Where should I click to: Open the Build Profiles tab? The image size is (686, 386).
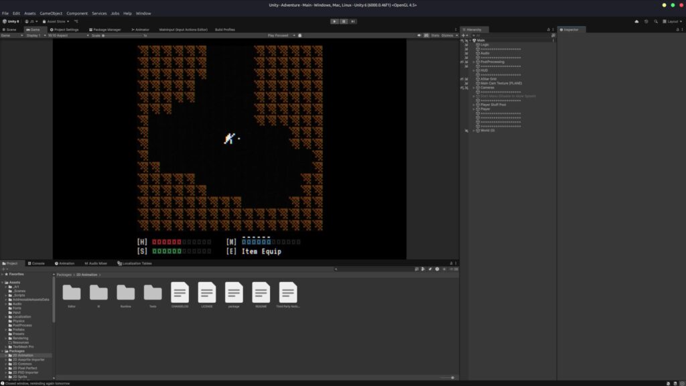[x=225, y=29]
